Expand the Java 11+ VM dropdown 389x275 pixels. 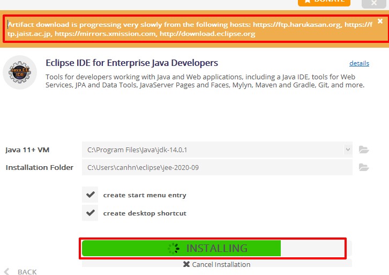click(x=348, y=150)
